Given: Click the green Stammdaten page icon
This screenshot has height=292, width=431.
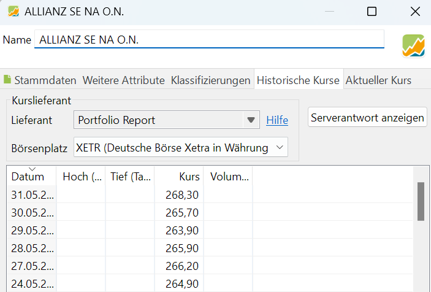Looking at the screenshot, I should click(7, 80).
